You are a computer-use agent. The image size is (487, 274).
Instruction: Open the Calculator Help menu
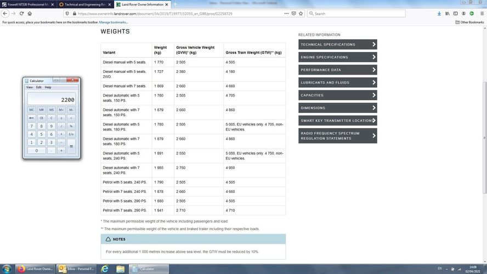pyautogui.click(x=48, y=88)
